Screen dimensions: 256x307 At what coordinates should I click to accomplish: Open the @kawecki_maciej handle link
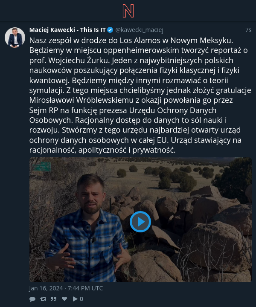tap(139, 30)
